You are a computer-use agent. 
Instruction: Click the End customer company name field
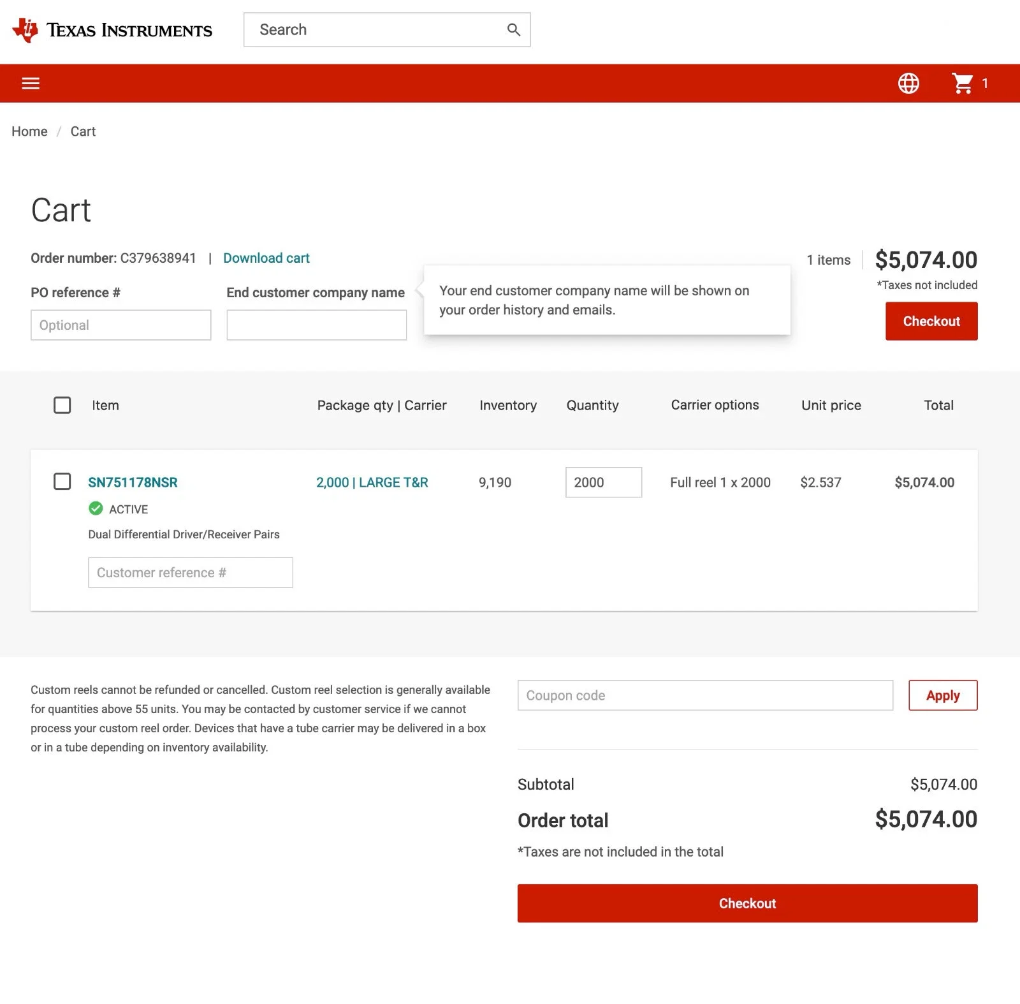pyautogui.click(x=316, y=325)
